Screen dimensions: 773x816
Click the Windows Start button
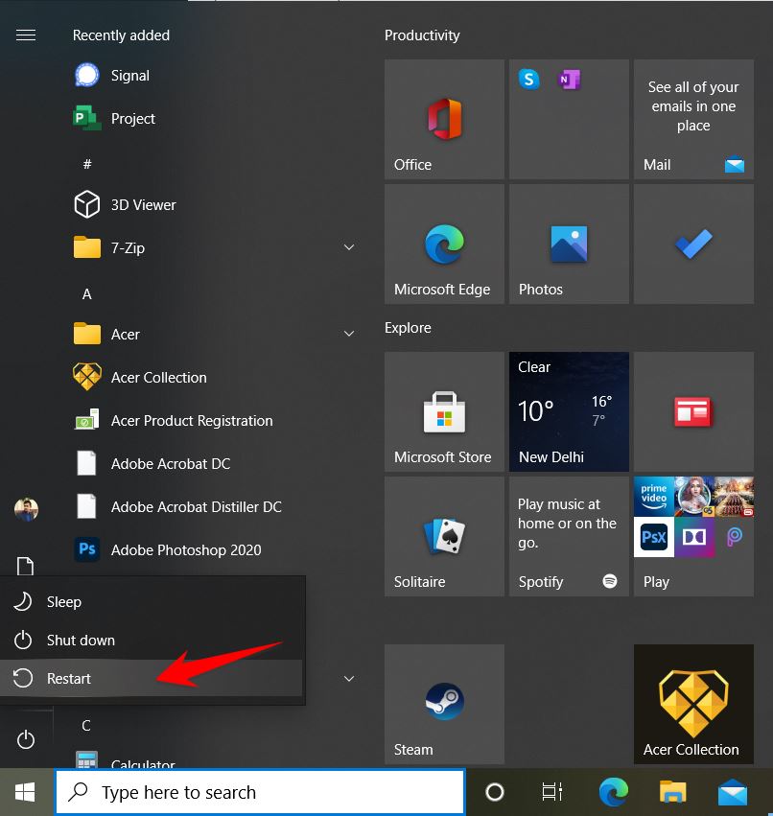click(x=25, y=792)
